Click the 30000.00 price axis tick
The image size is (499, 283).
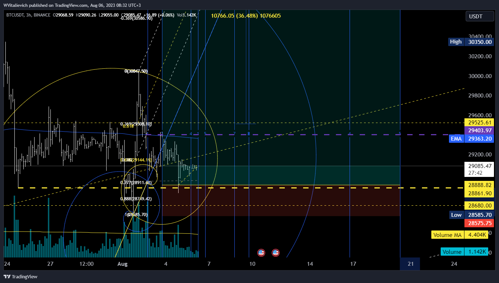[x=480, y=76]
